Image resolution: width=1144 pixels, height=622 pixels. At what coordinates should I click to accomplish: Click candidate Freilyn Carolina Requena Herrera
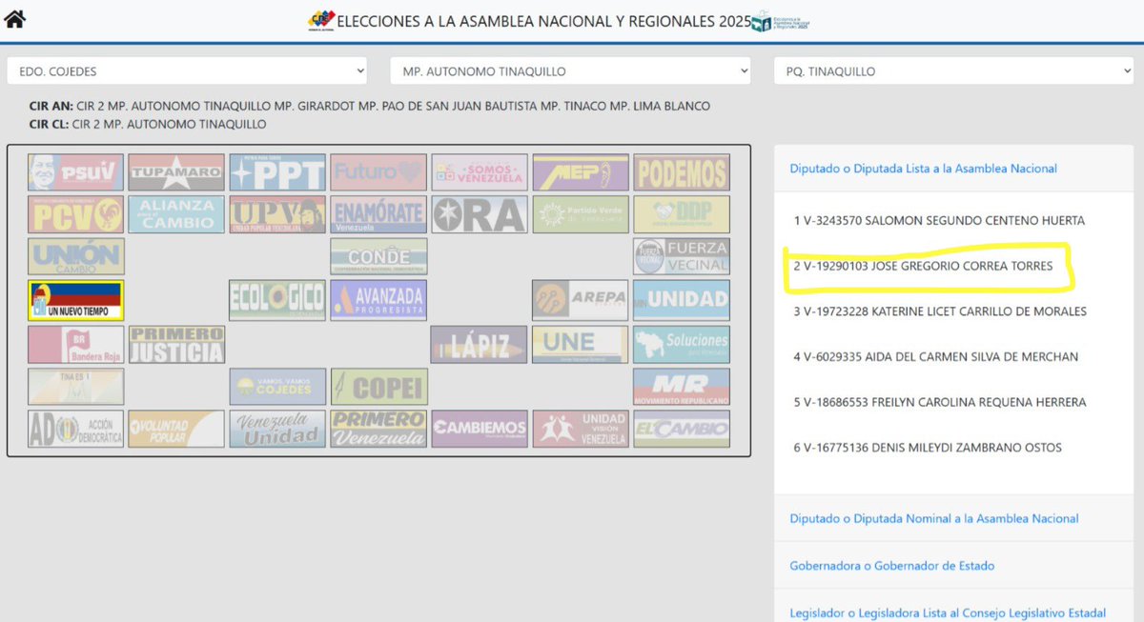point(940,402)
